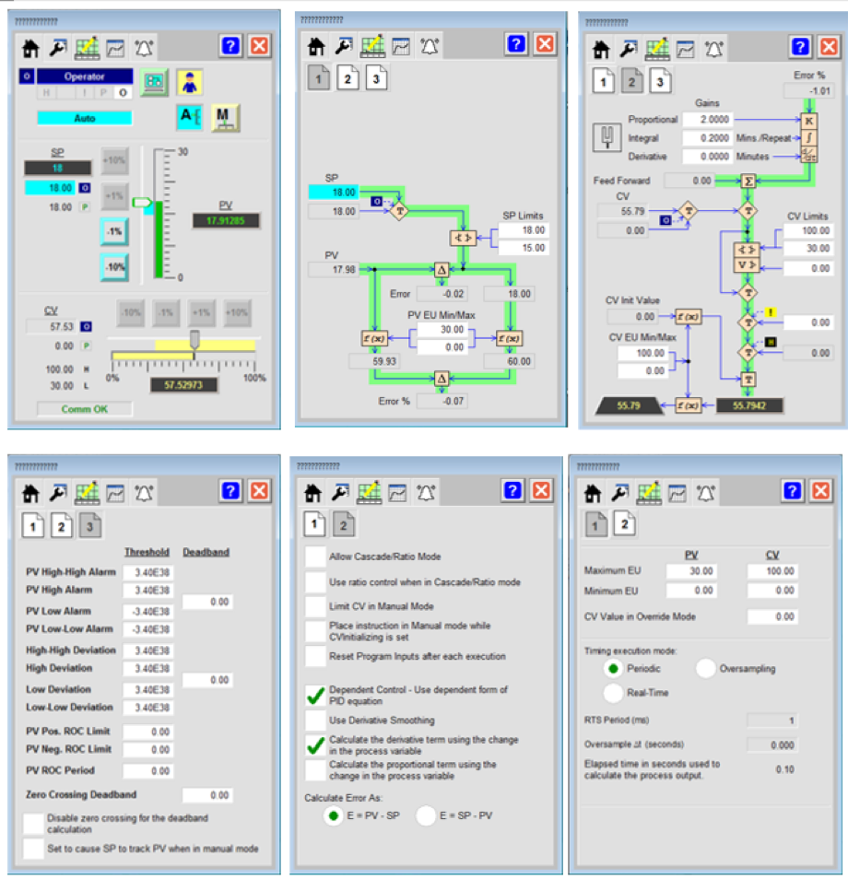Click the SP -10% button

pos(114,267)
